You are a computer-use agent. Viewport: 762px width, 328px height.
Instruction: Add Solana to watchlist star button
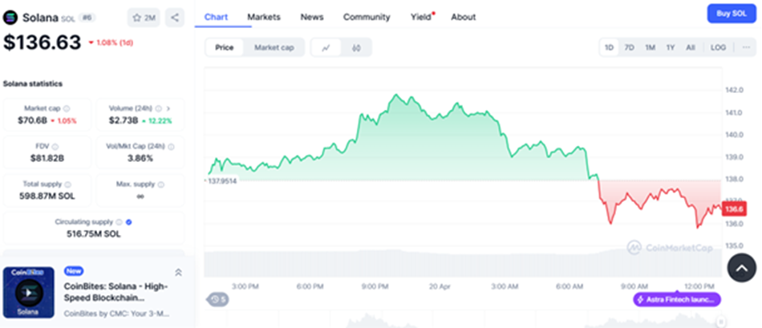(144, 18)
